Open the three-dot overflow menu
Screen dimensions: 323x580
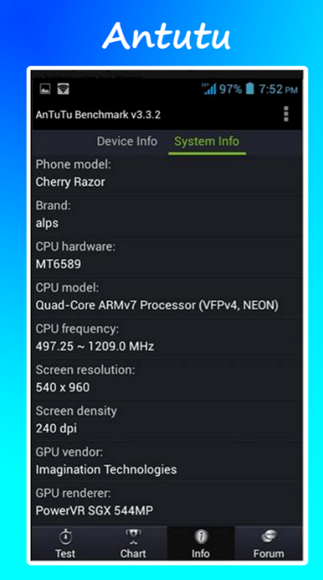tap(286, 114)
